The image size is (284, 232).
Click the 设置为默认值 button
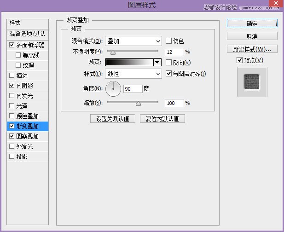click(x=113, y=119)
